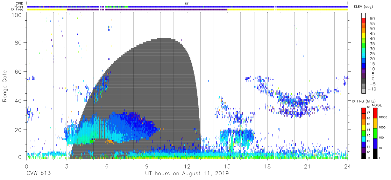
Task: Pick the cyan segment of TX FRQ legend
Action: [x=363, y=139]
